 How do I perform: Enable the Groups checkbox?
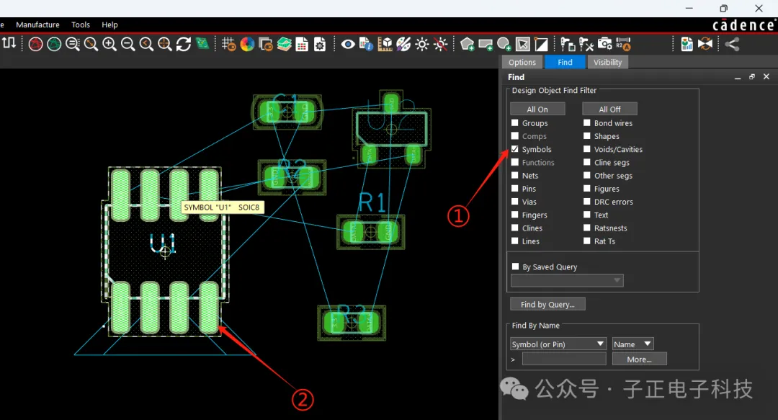click(x=515, y=122)
